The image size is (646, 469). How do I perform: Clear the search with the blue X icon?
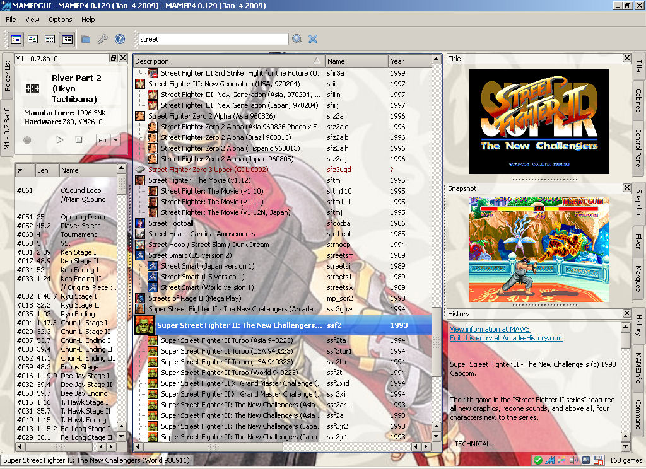pos(313,39)
